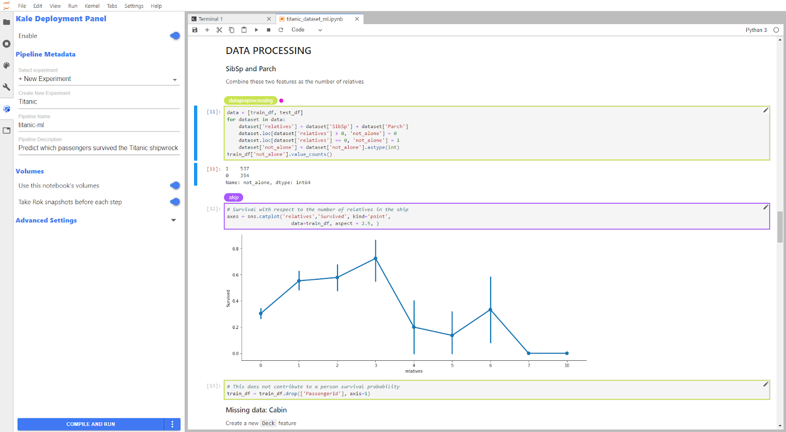Click the magenta dot beside datapreprocessing tag
Image resolution: width=786 pixels, height=432 pixels.
click(x=281, y=101)
